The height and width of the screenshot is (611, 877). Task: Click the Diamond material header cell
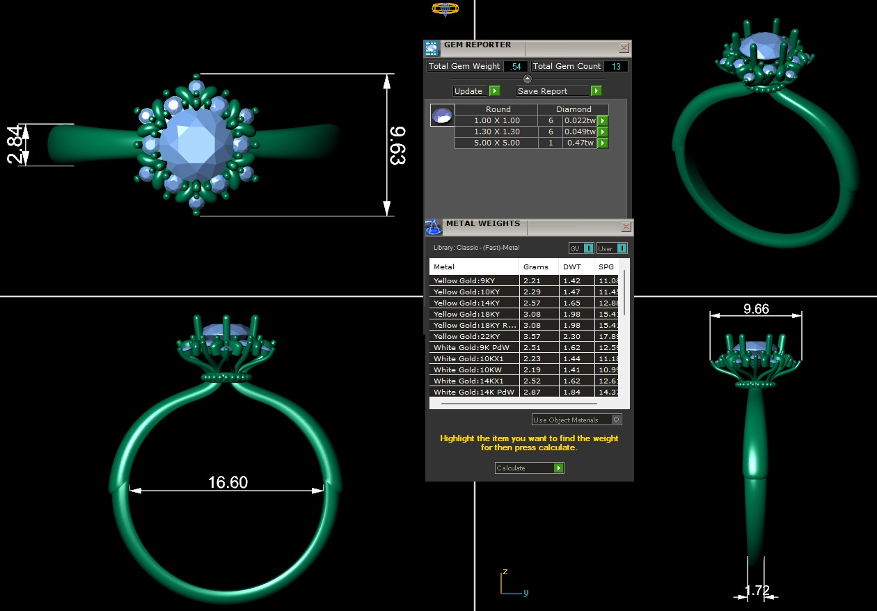coord(574,109)
